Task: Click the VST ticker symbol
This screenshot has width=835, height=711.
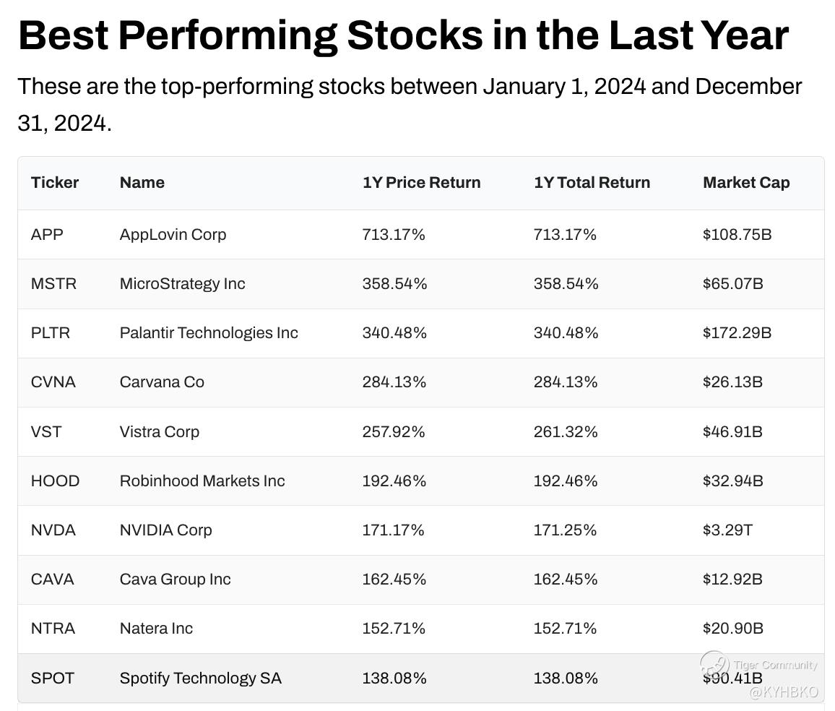Action: click(x=46, y=431)
